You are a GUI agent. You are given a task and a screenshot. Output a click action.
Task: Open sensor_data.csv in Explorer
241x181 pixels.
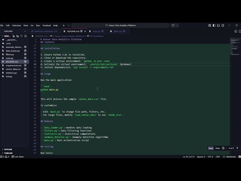point(13,69)
